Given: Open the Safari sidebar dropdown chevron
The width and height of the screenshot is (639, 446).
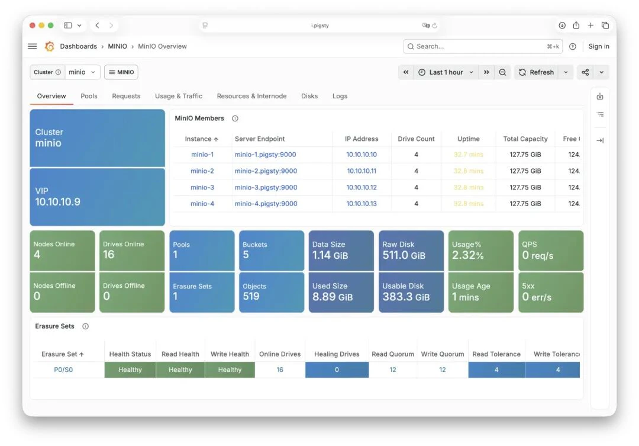Looking at the screenshot, I should tap(79, 25).
